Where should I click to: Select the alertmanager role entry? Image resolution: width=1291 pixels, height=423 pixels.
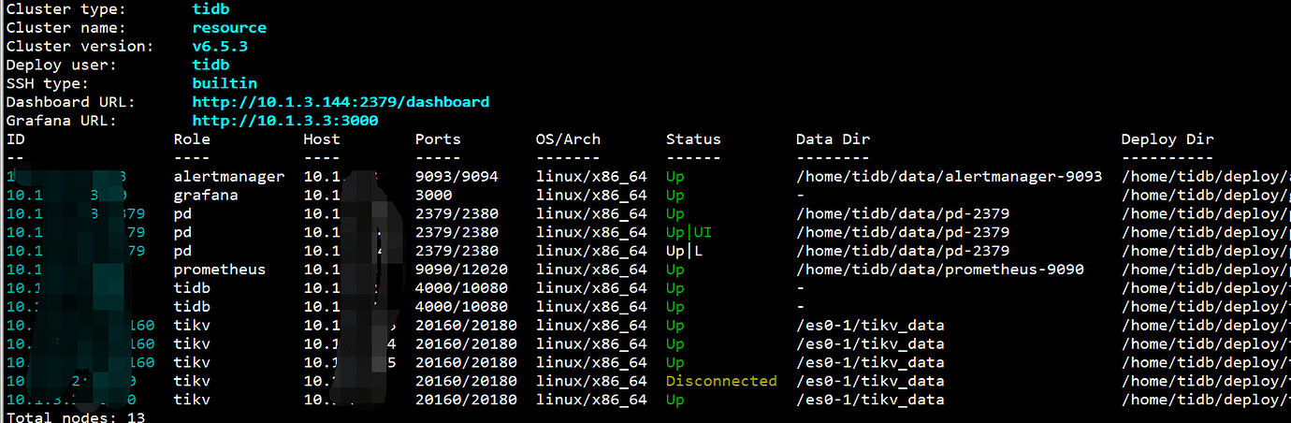(x=229, y=176)
